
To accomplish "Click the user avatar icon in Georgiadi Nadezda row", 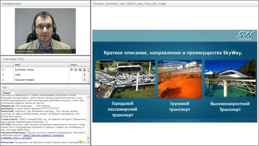I will point(85,80).
